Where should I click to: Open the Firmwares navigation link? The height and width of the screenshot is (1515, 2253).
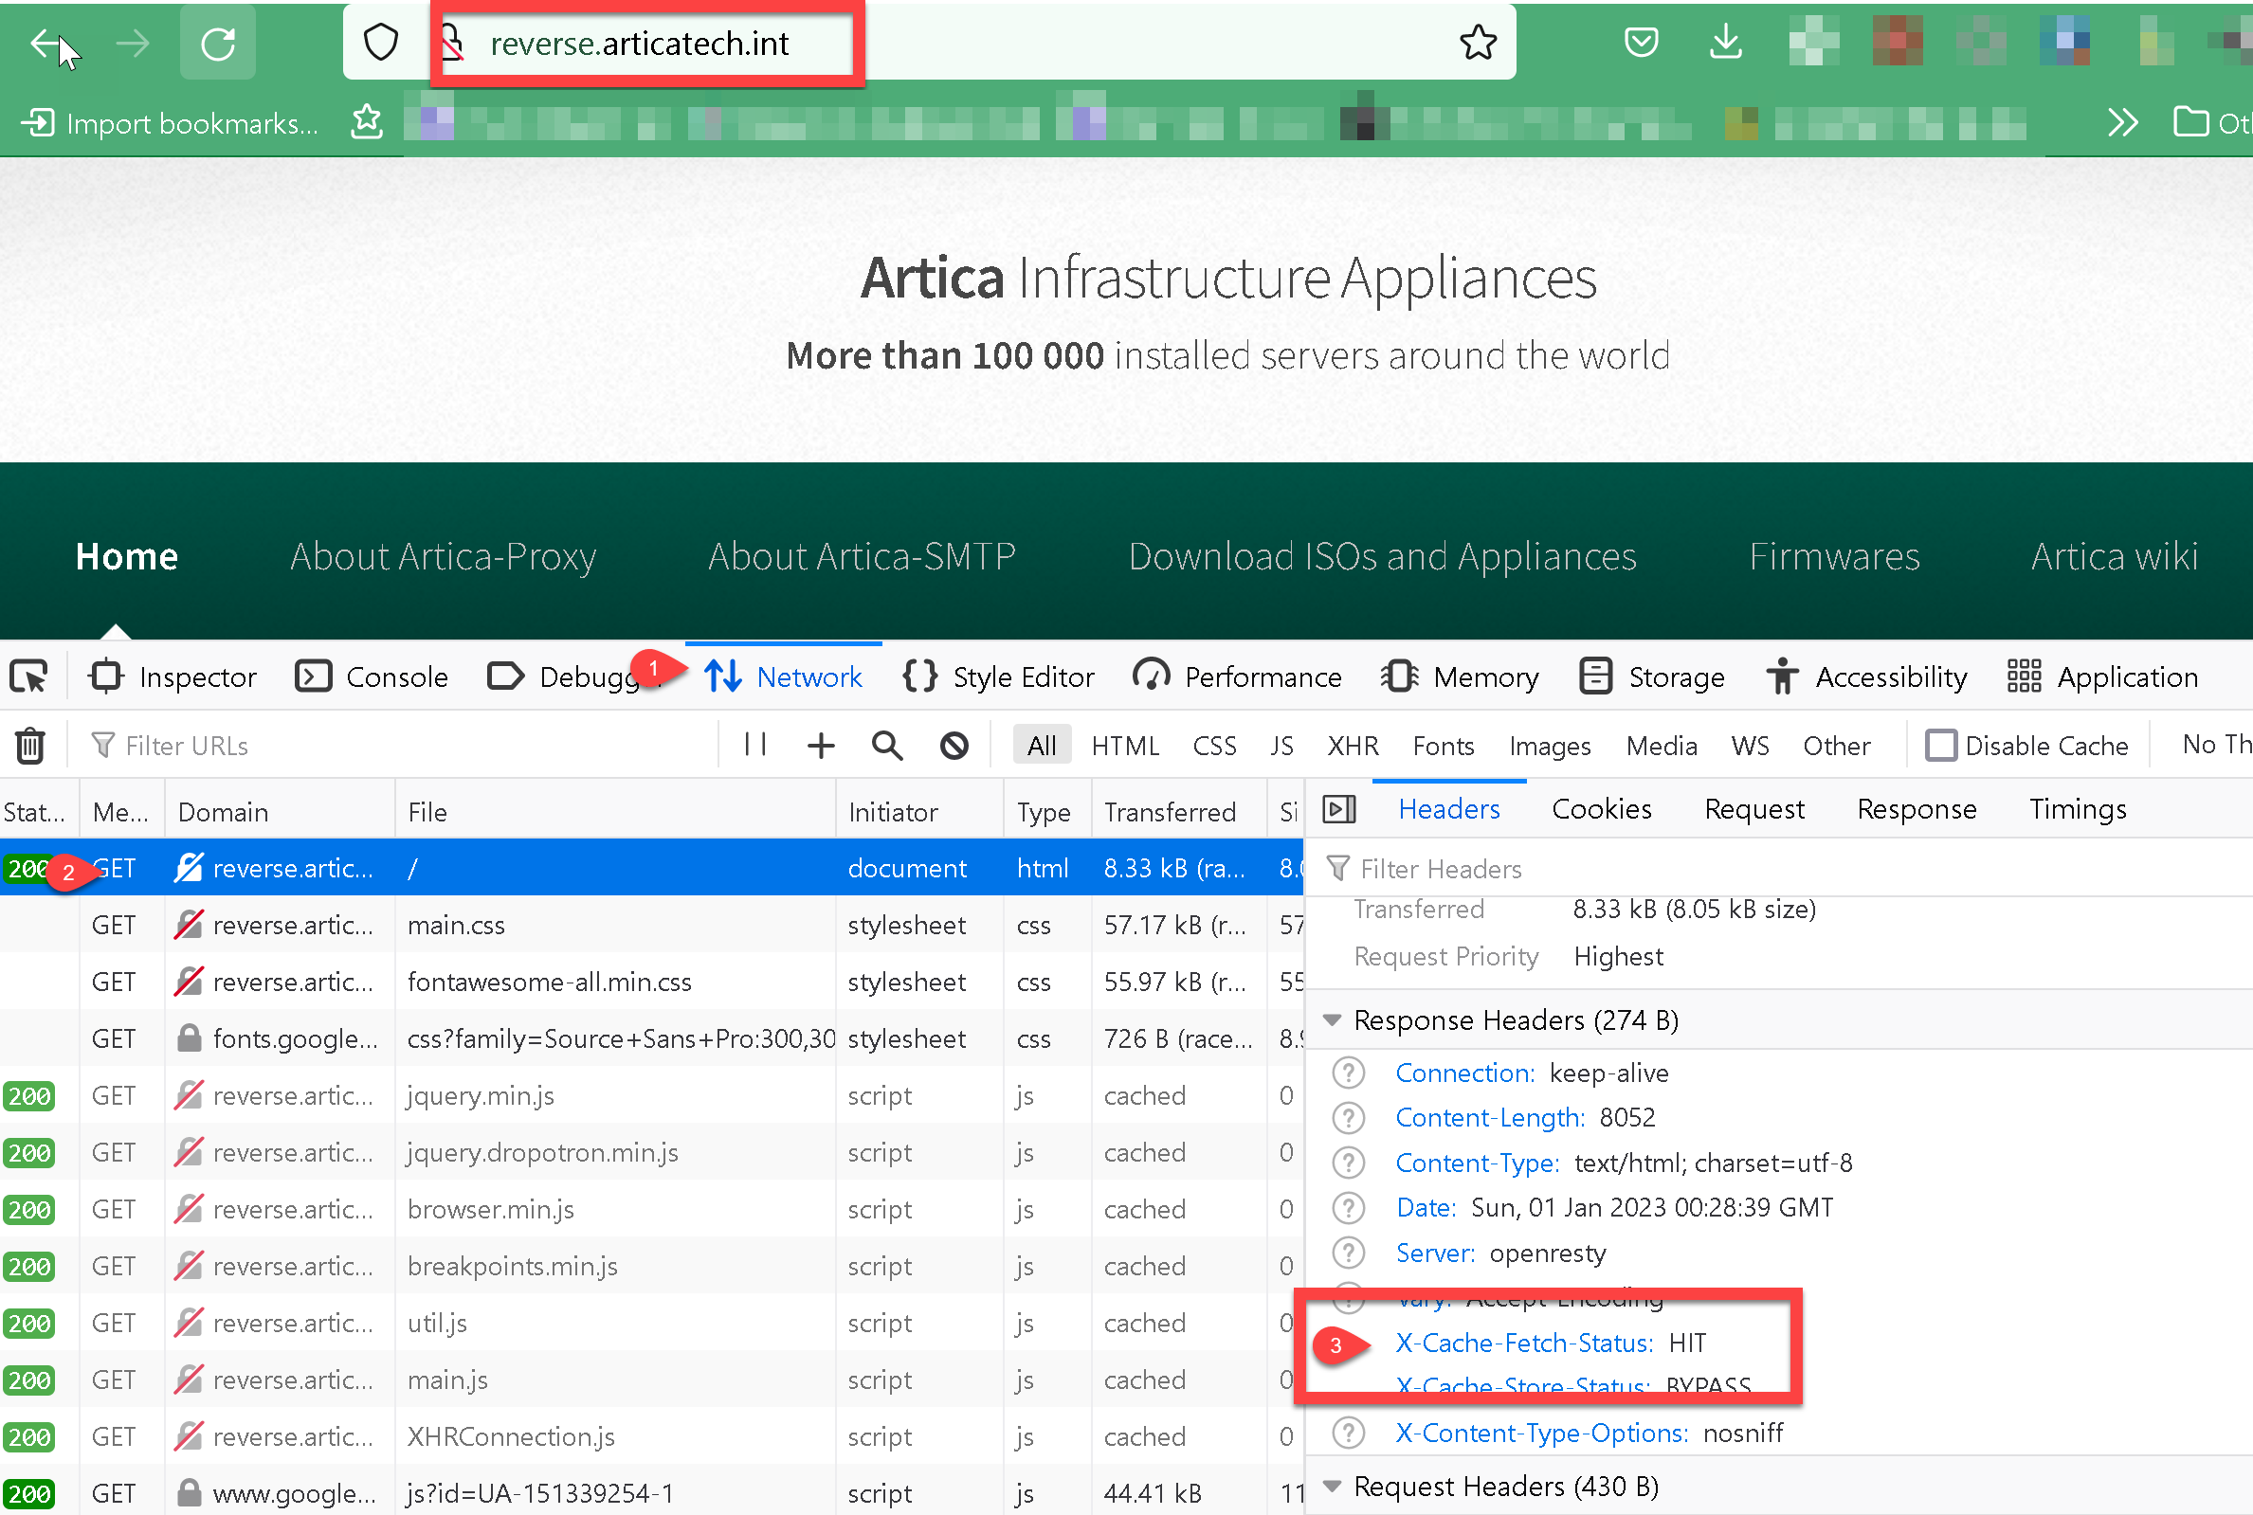pyautogui.click(x=1833, y=557)
